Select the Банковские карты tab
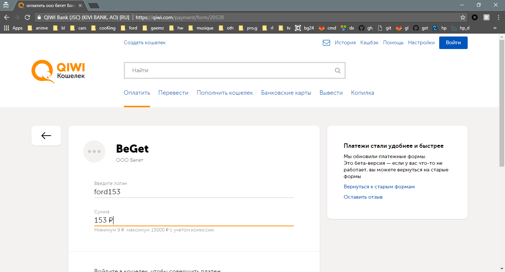505x272 pixels. tap(286, 93)
